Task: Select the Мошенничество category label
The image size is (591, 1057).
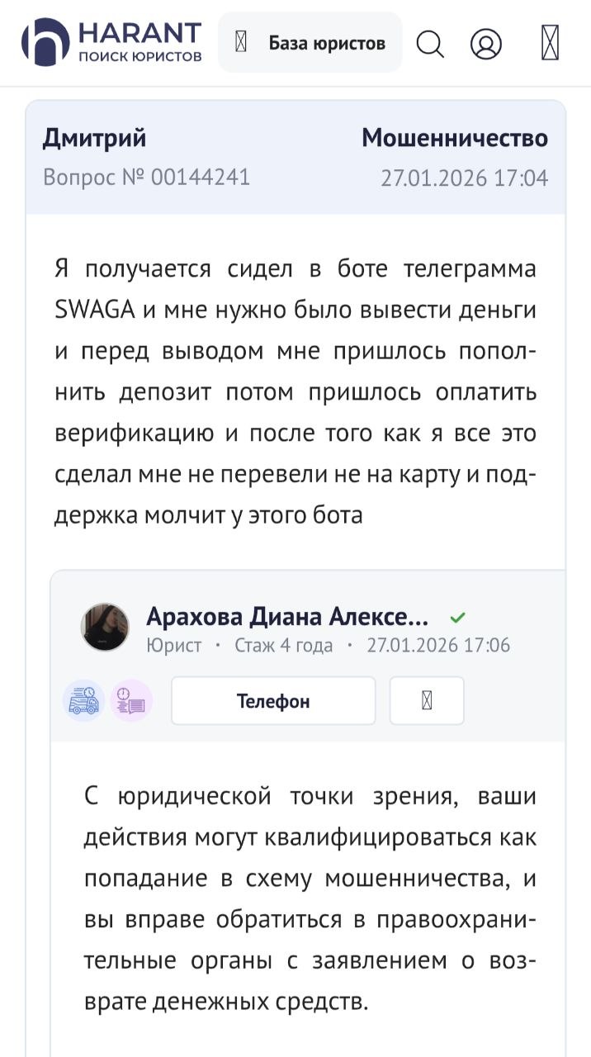Action: point(454,138)
